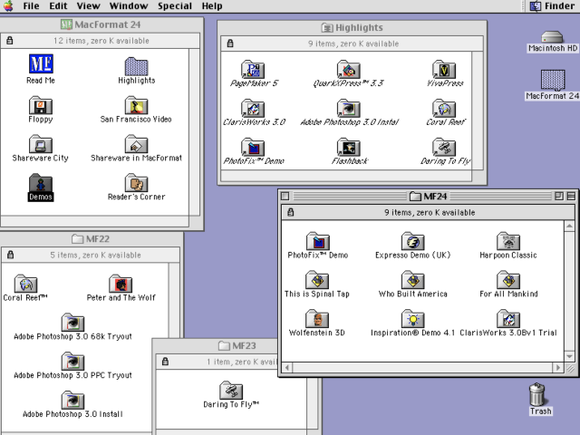The height and width of the screenshot is (435, 580).
Task: Select This is Spinal Tap folder
Action: tap(317, 280)
